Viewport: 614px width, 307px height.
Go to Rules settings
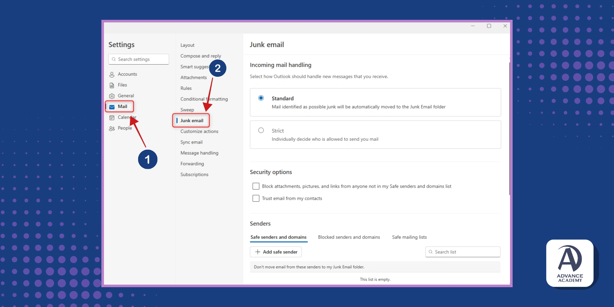click(x=186, y=88)
